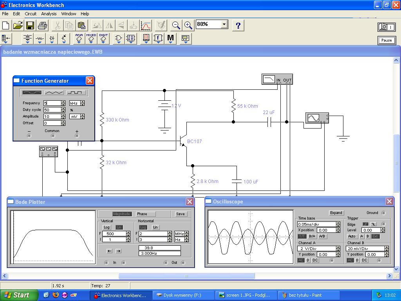
Task: Open the Window menu
Action: click(69, 14)
